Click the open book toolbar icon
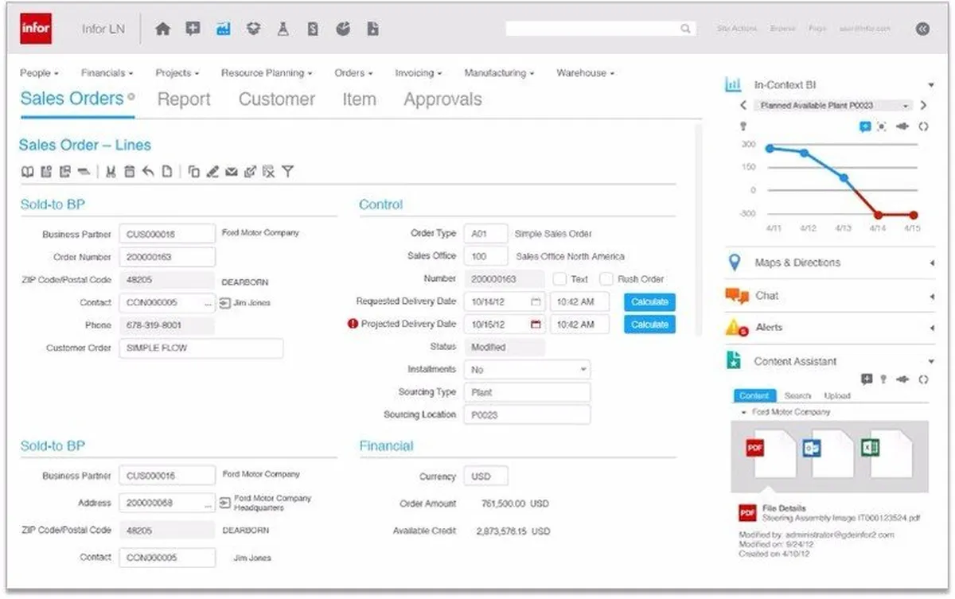 [26, 171]
